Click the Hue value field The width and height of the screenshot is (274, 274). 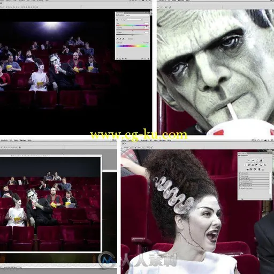(147, 23)
